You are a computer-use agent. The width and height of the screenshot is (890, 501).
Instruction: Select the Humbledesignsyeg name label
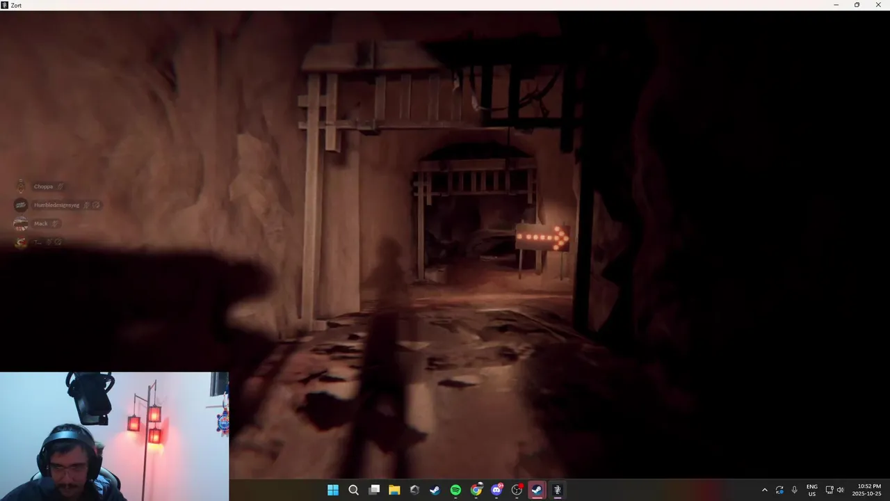56,205
